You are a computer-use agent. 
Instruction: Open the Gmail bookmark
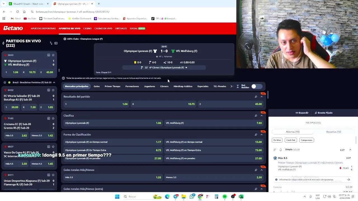[x=16, y=19]
